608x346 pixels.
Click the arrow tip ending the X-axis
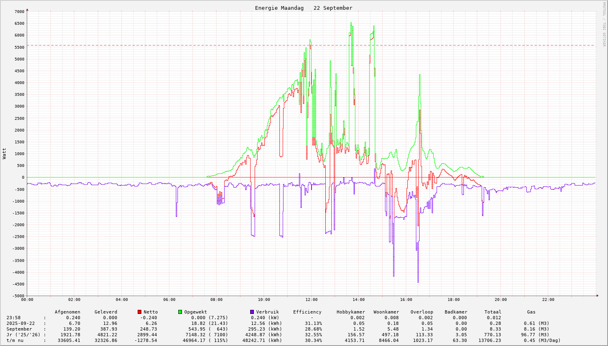597,296
